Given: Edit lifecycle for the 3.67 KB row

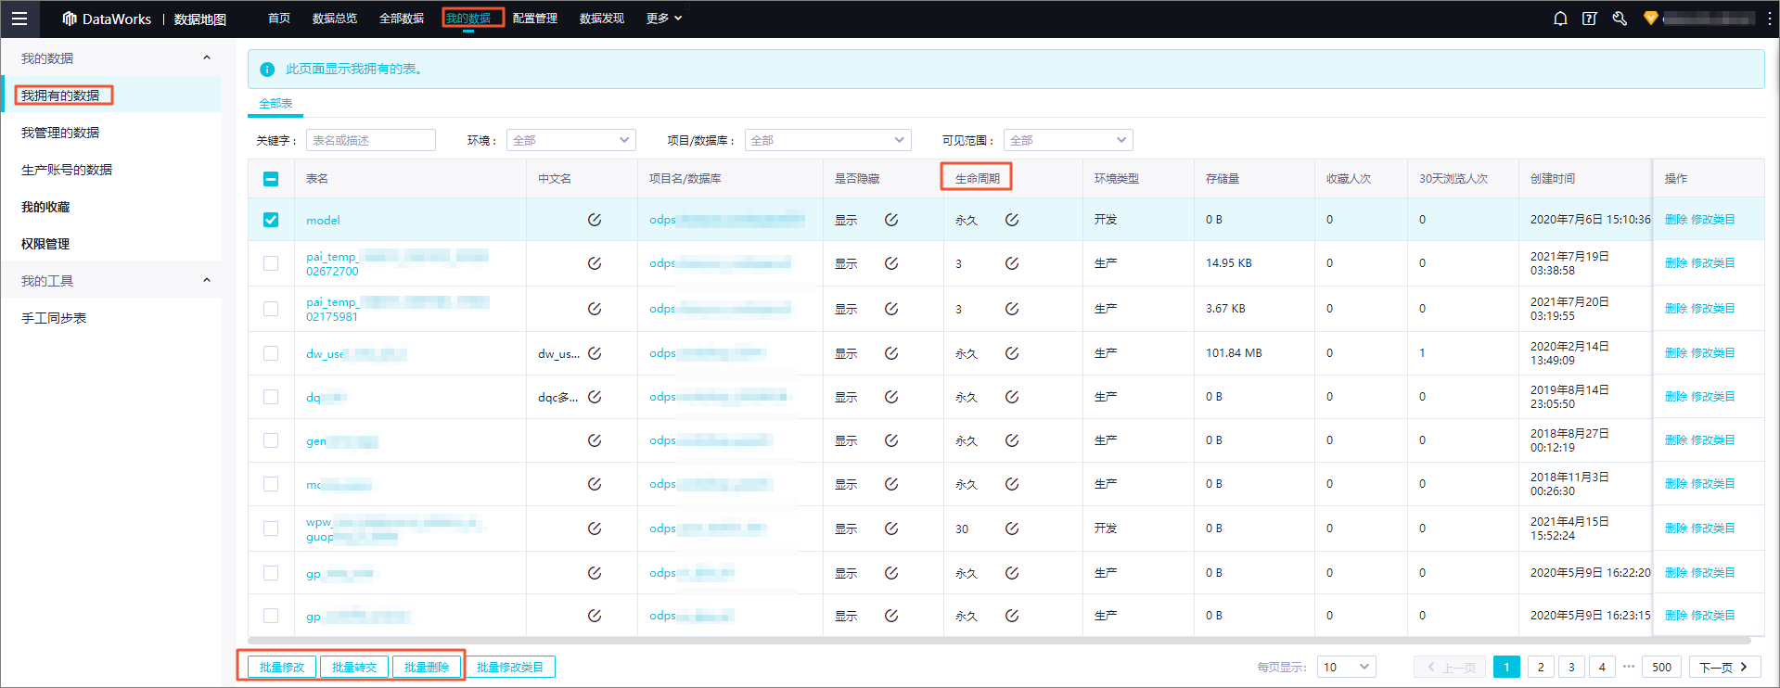Looking at the screenshot, I should pos(1012,309).
